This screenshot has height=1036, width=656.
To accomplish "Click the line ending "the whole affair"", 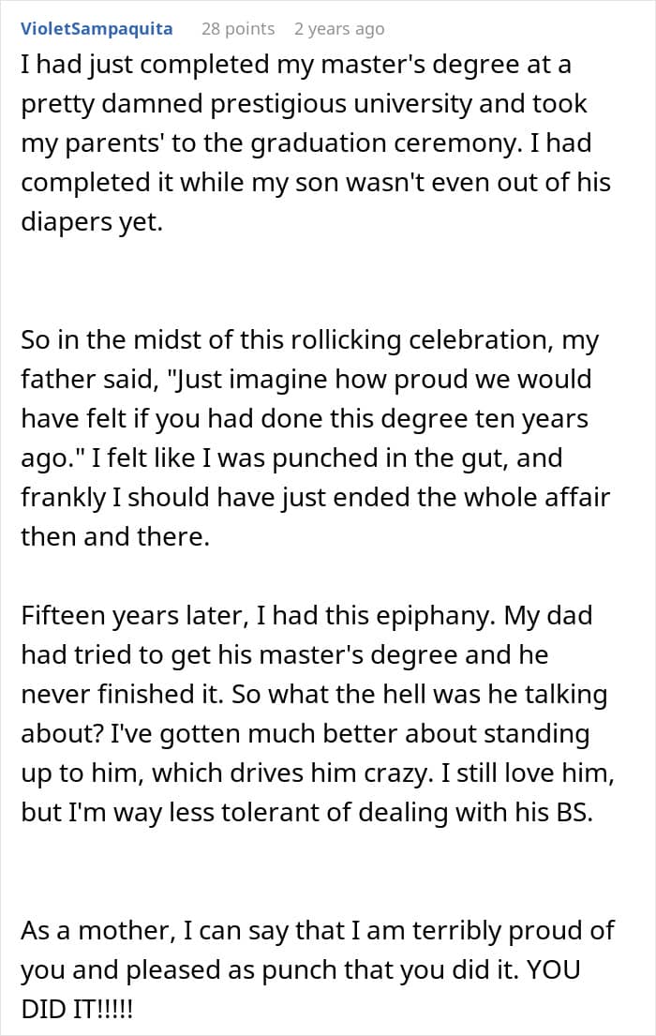I will point(315,496).
